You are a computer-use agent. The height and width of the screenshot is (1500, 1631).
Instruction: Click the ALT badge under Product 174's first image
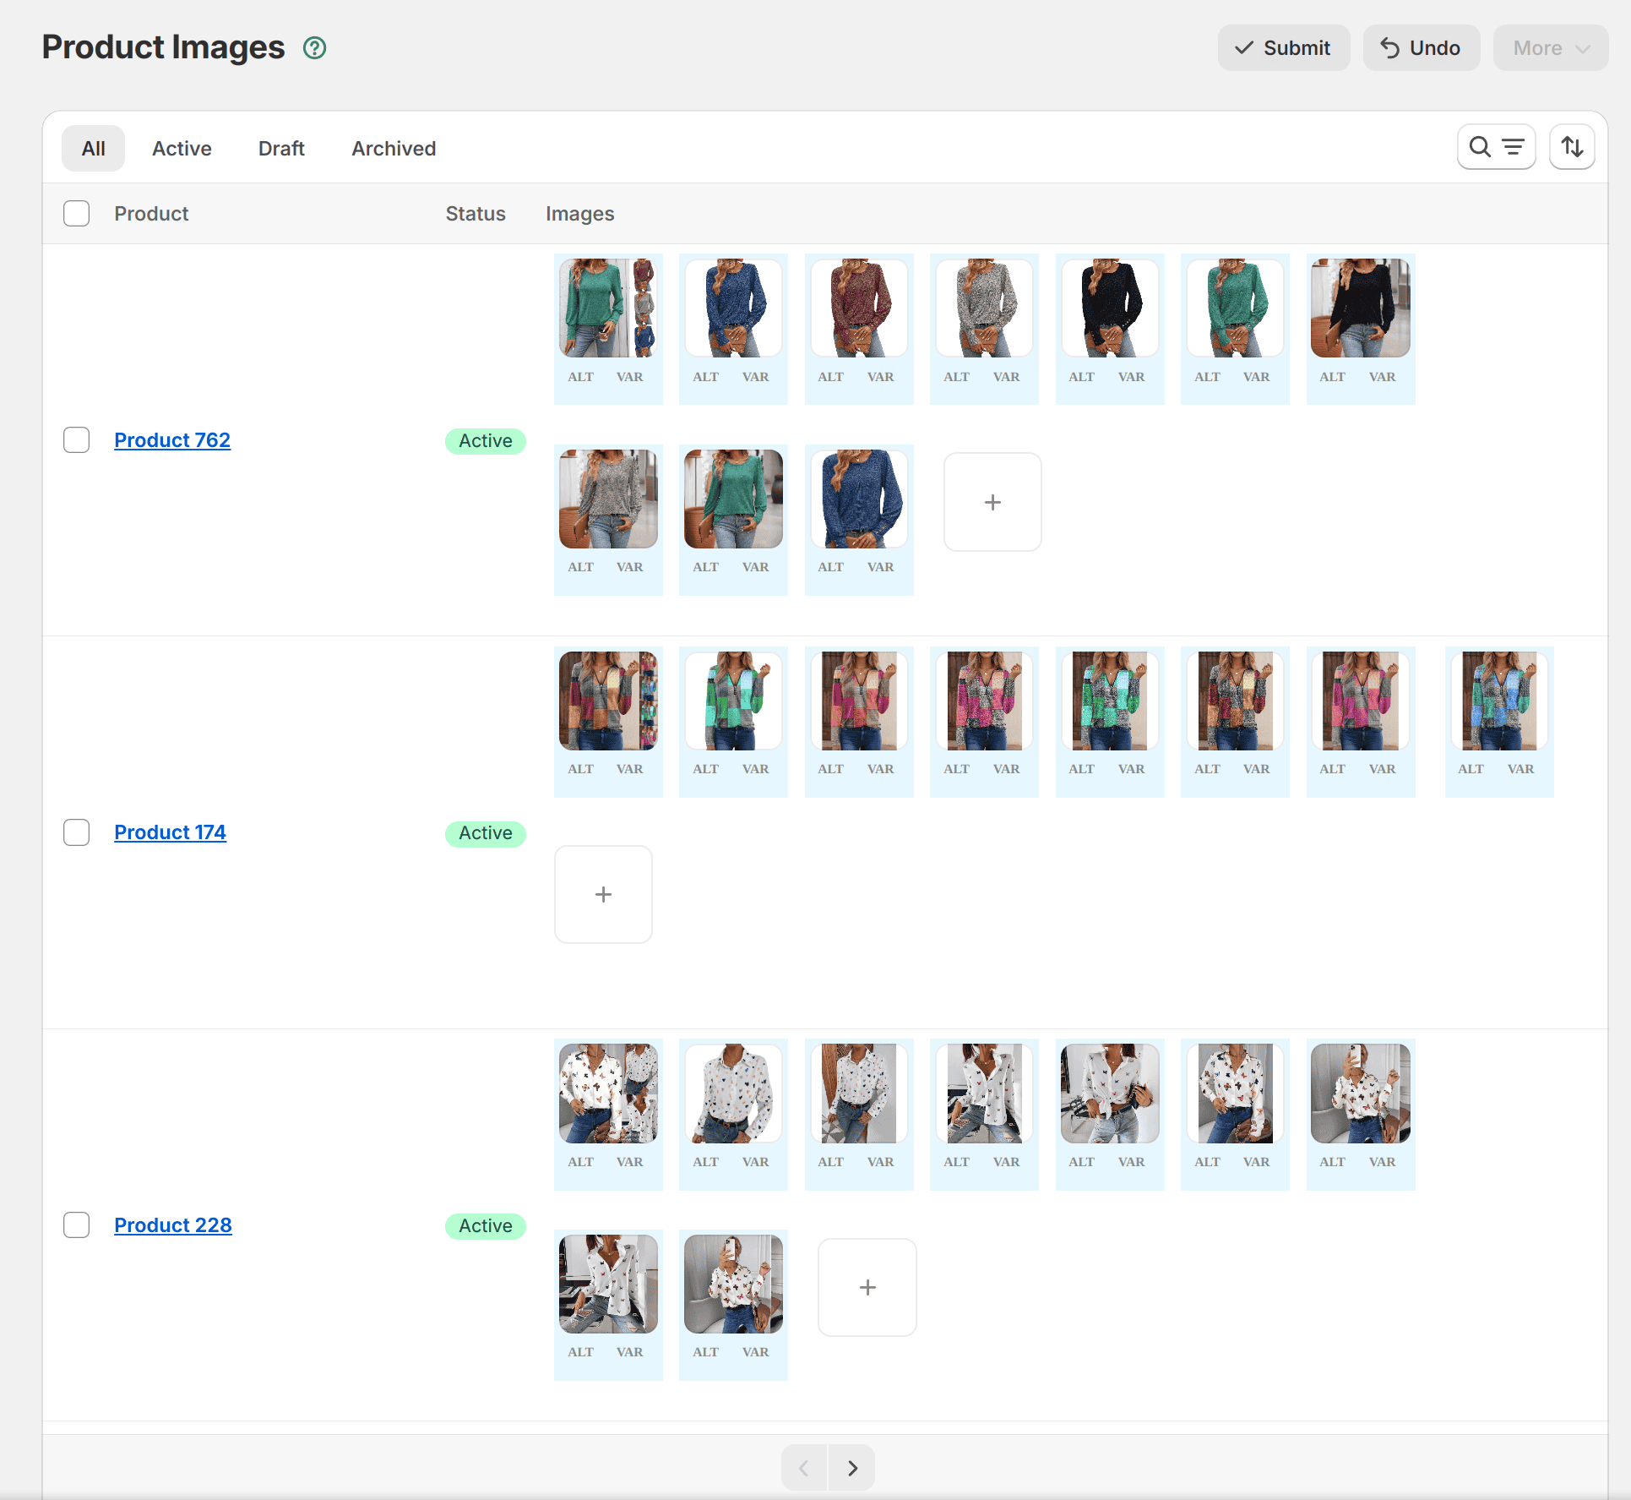(x=580, y=769)
